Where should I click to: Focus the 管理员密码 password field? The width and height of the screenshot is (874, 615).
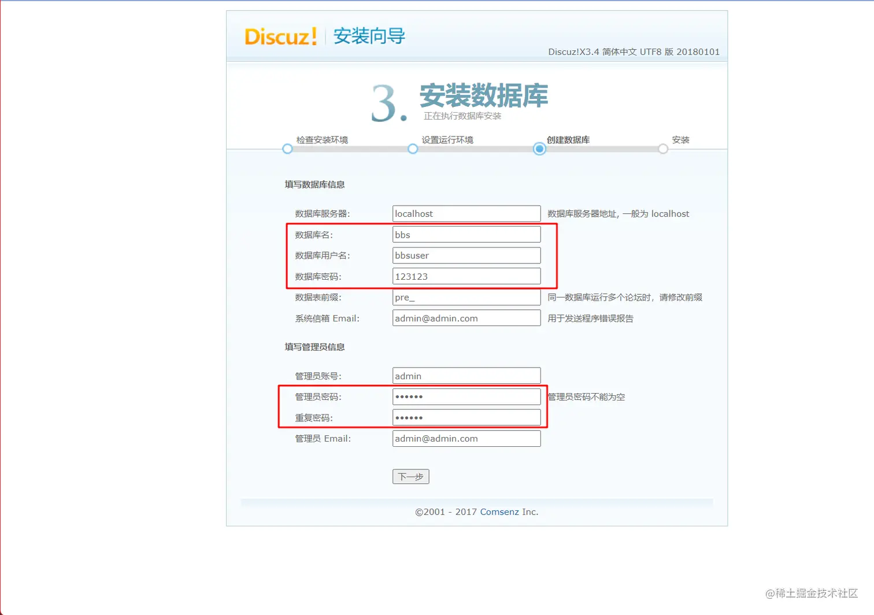point(466,397)
